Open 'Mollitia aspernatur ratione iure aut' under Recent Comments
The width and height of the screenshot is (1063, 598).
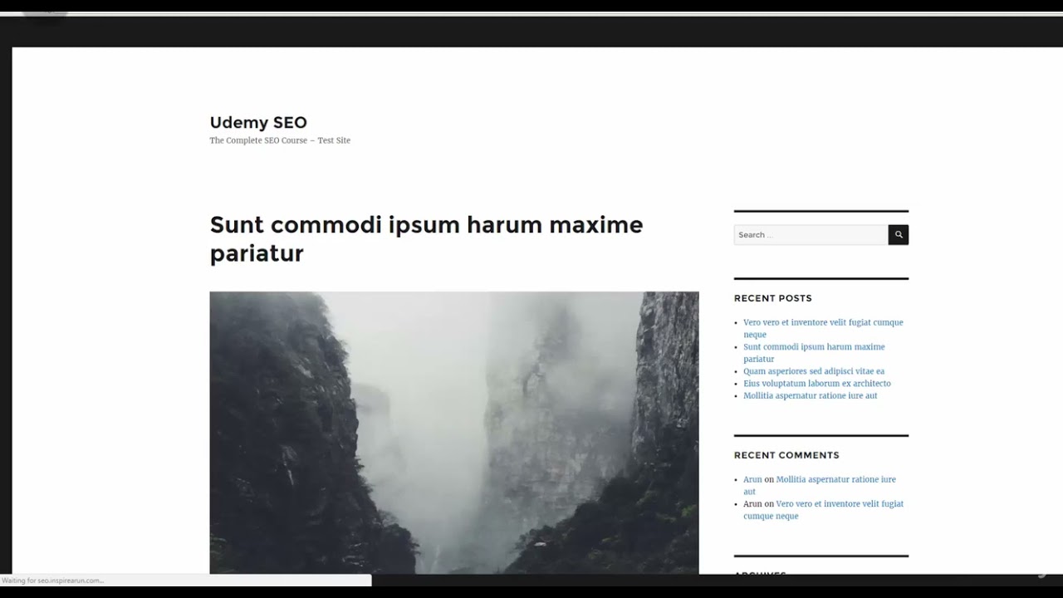[x=835, y=480]
